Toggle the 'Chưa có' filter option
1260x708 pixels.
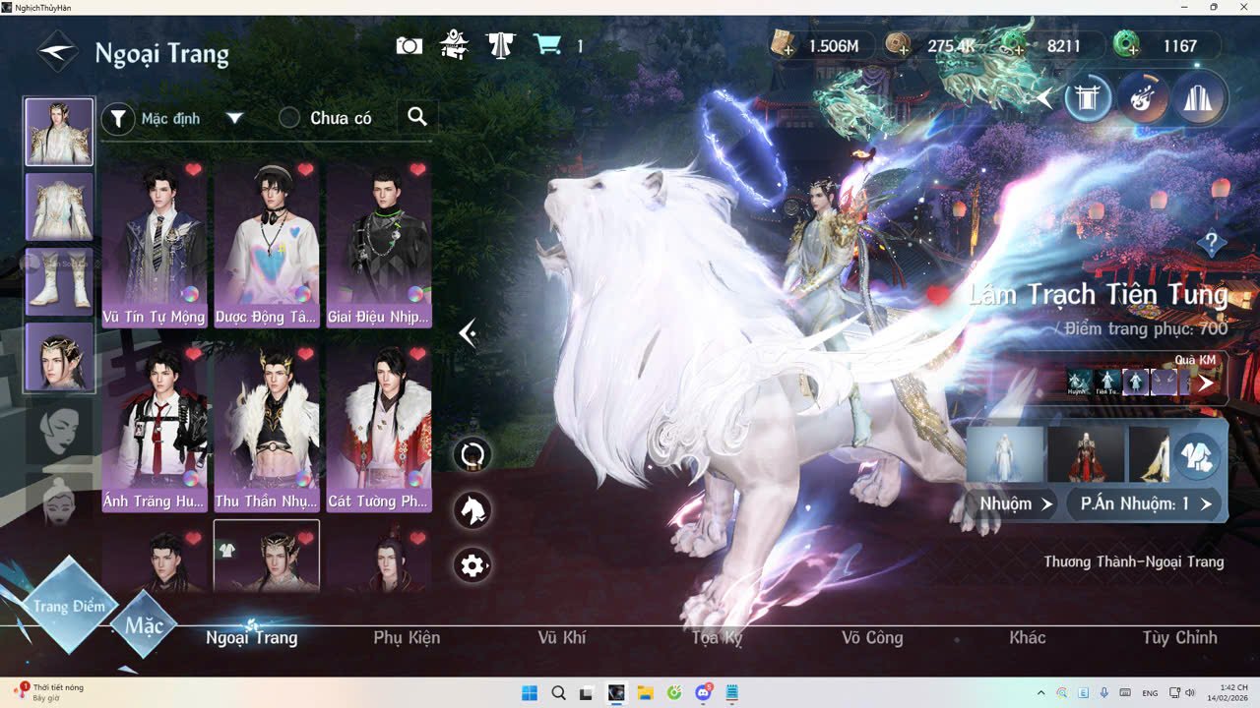[289, 117]
